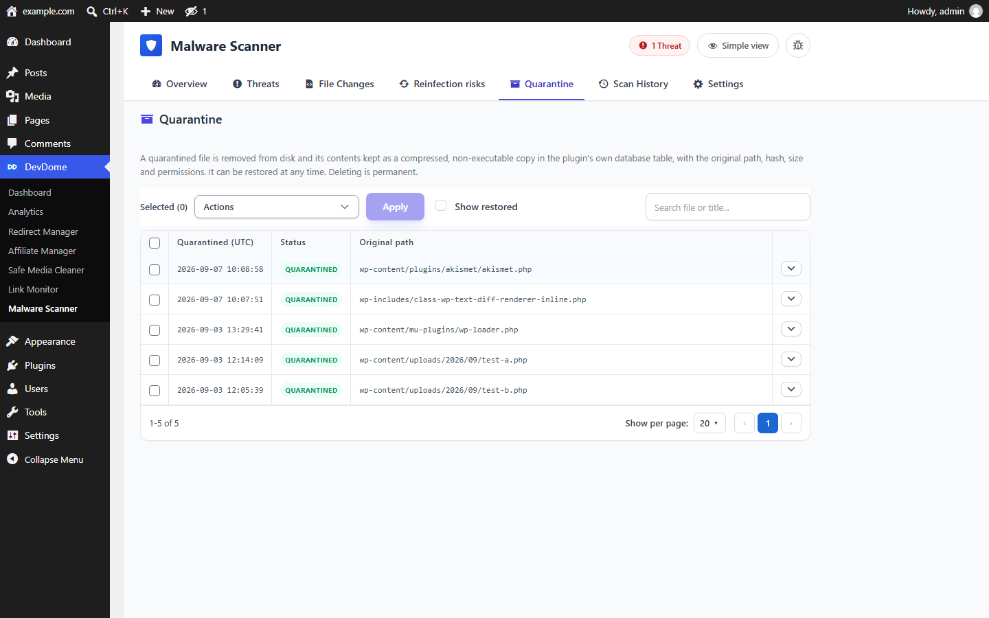Click the Posts pin icon
The image size is (989, 618).
tap(12, 73)
